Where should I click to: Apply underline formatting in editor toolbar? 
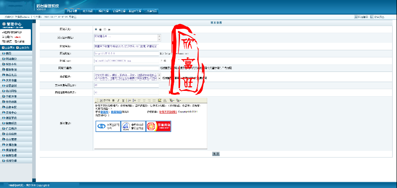tap(124, 100)
